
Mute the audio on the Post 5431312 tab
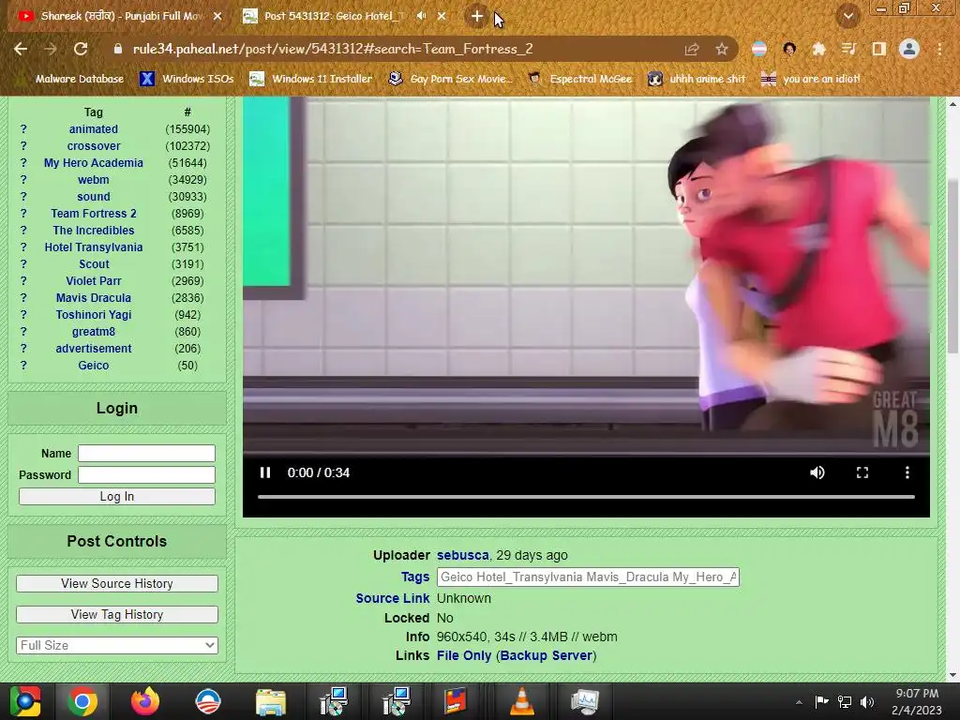tap(421, 16)
